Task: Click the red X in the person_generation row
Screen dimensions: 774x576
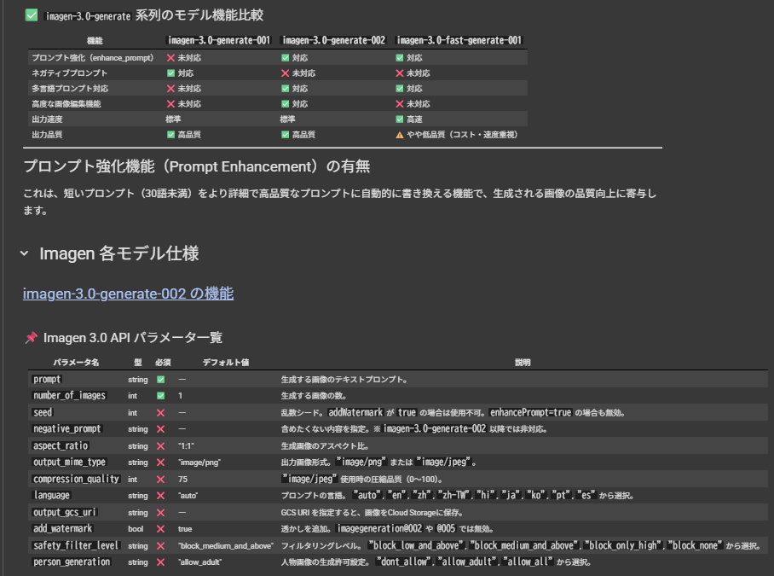Action: 161,562
